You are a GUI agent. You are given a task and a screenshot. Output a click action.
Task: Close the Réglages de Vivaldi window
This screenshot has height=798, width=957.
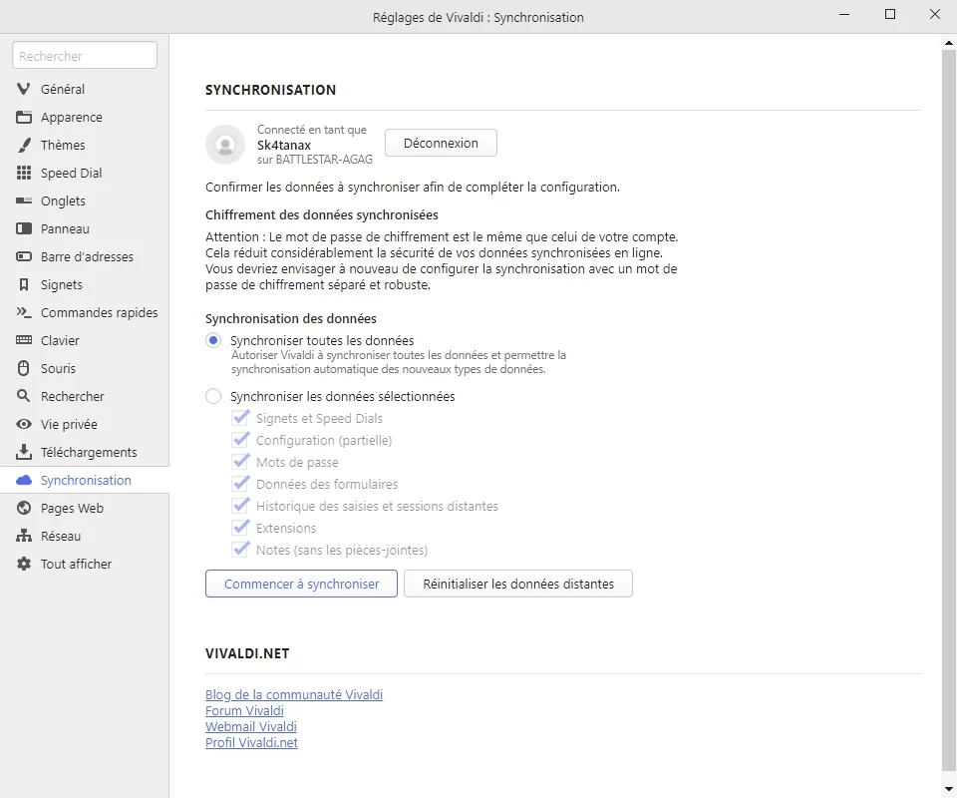coord(935,14)
